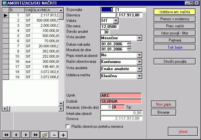Go to first record with double-left arrow
The width and height of the screenshot is (201, 140).
pos(6,134)
